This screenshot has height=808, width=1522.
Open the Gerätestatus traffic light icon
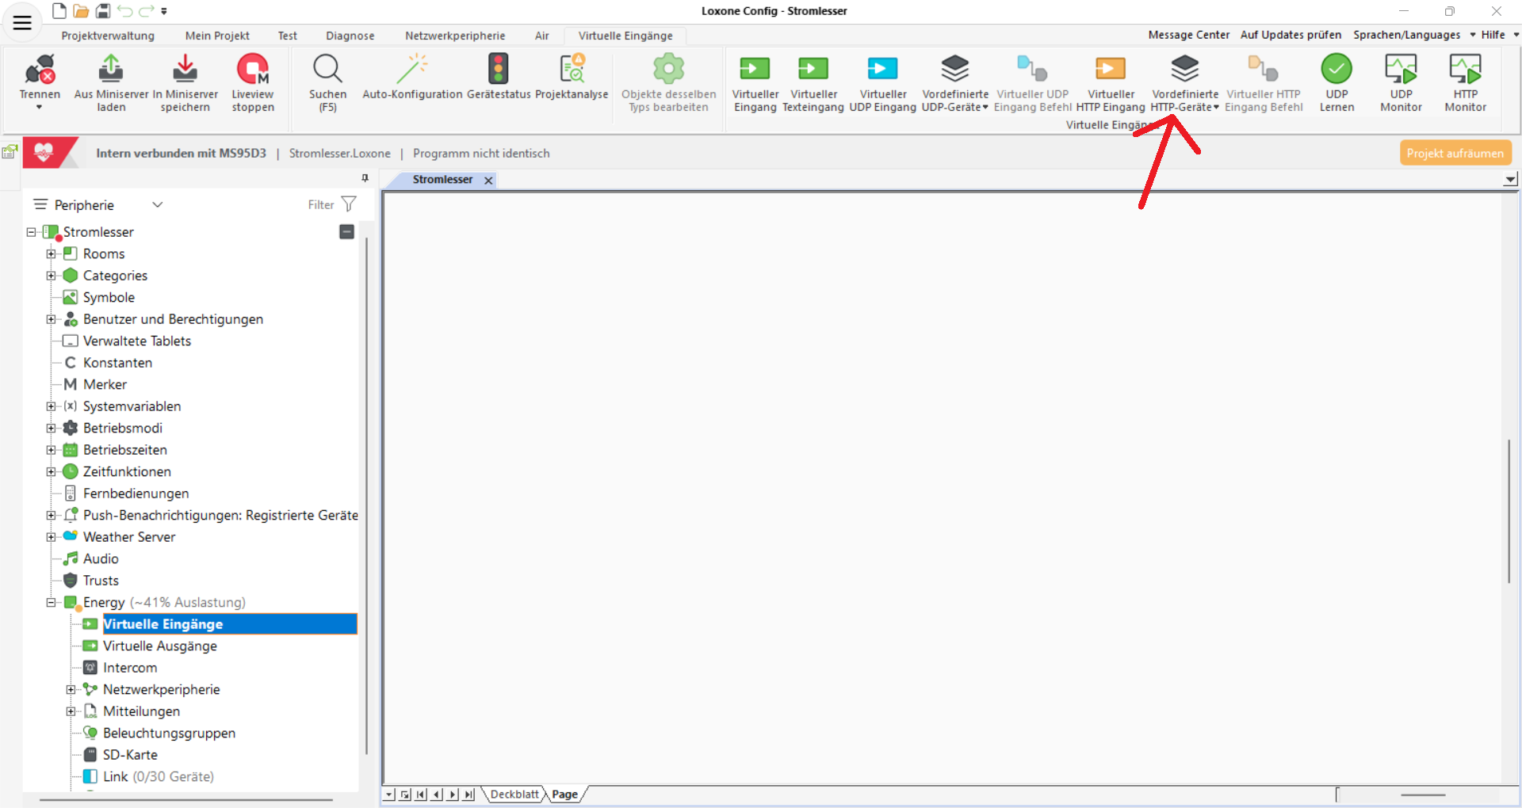499,71
